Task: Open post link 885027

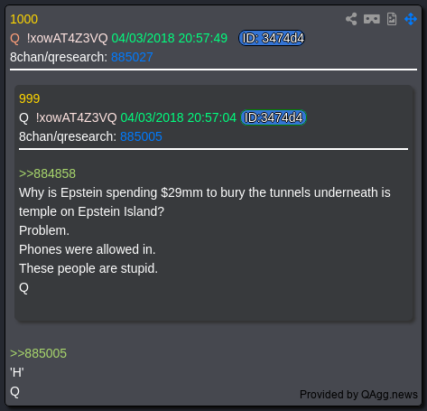Action: (132, 57)
